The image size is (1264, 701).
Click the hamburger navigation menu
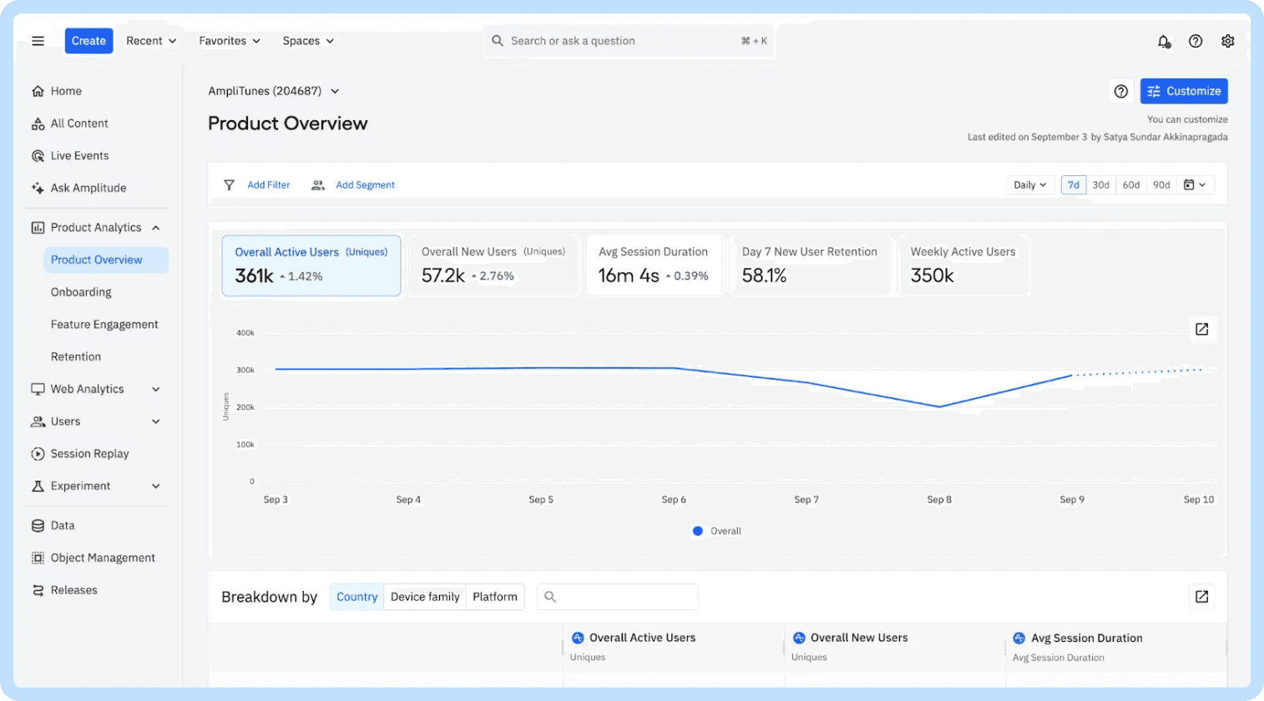(x=38, y=40)
